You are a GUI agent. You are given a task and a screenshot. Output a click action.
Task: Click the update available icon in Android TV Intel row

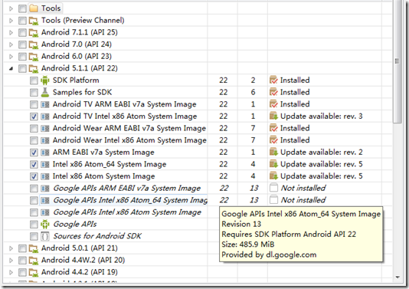[x=273, y=117]
